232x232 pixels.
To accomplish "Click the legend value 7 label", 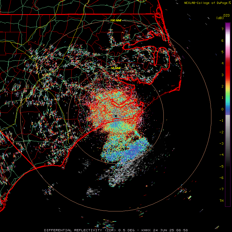I will click(x=222, y=29).
